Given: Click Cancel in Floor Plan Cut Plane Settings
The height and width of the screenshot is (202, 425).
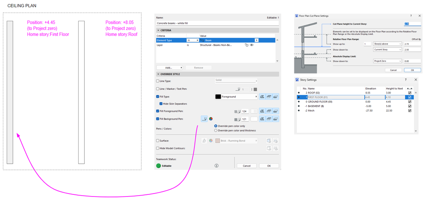Looking at the screenshot, I should 393,70.
